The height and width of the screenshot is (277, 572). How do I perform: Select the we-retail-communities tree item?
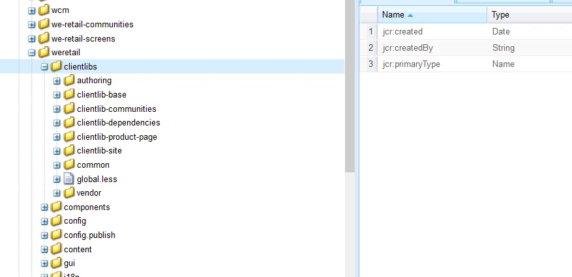[93, 24]
